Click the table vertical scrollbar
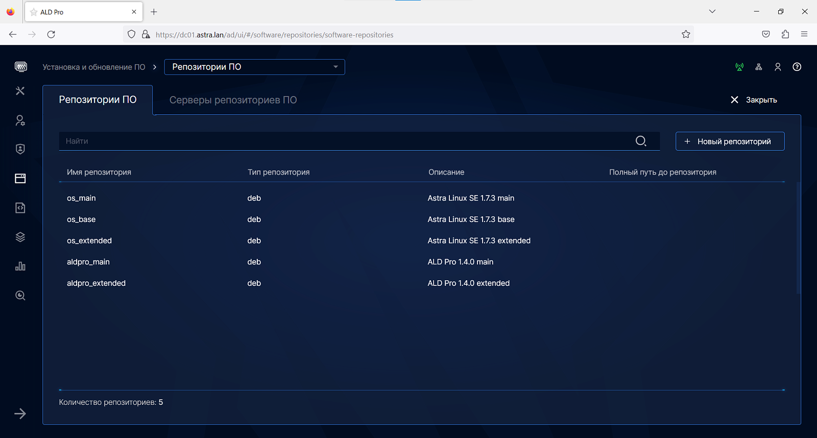The width and height of the screenshot is (817, 438). [x=798, y=238]
